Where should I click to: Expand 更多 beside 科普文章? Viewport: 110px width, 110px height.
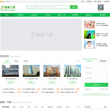click(106, 107)
